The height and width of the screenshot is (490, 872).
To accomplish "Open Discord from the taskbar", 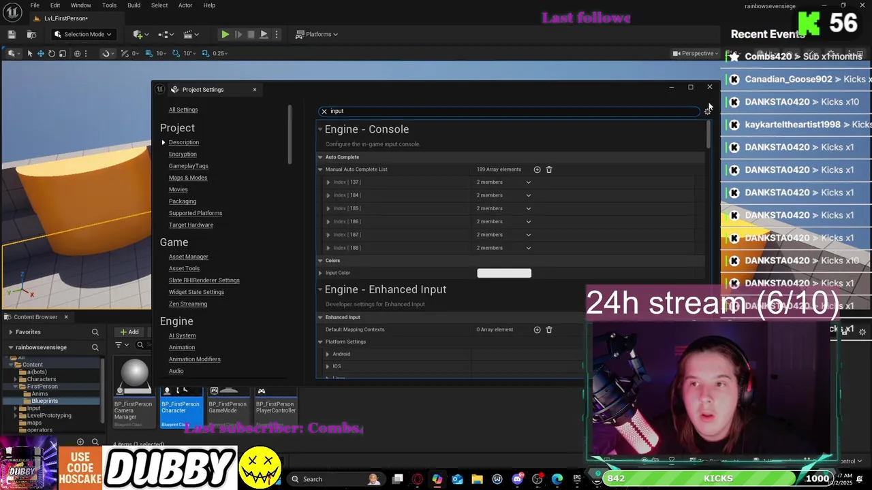I will (x=517, y=479).
